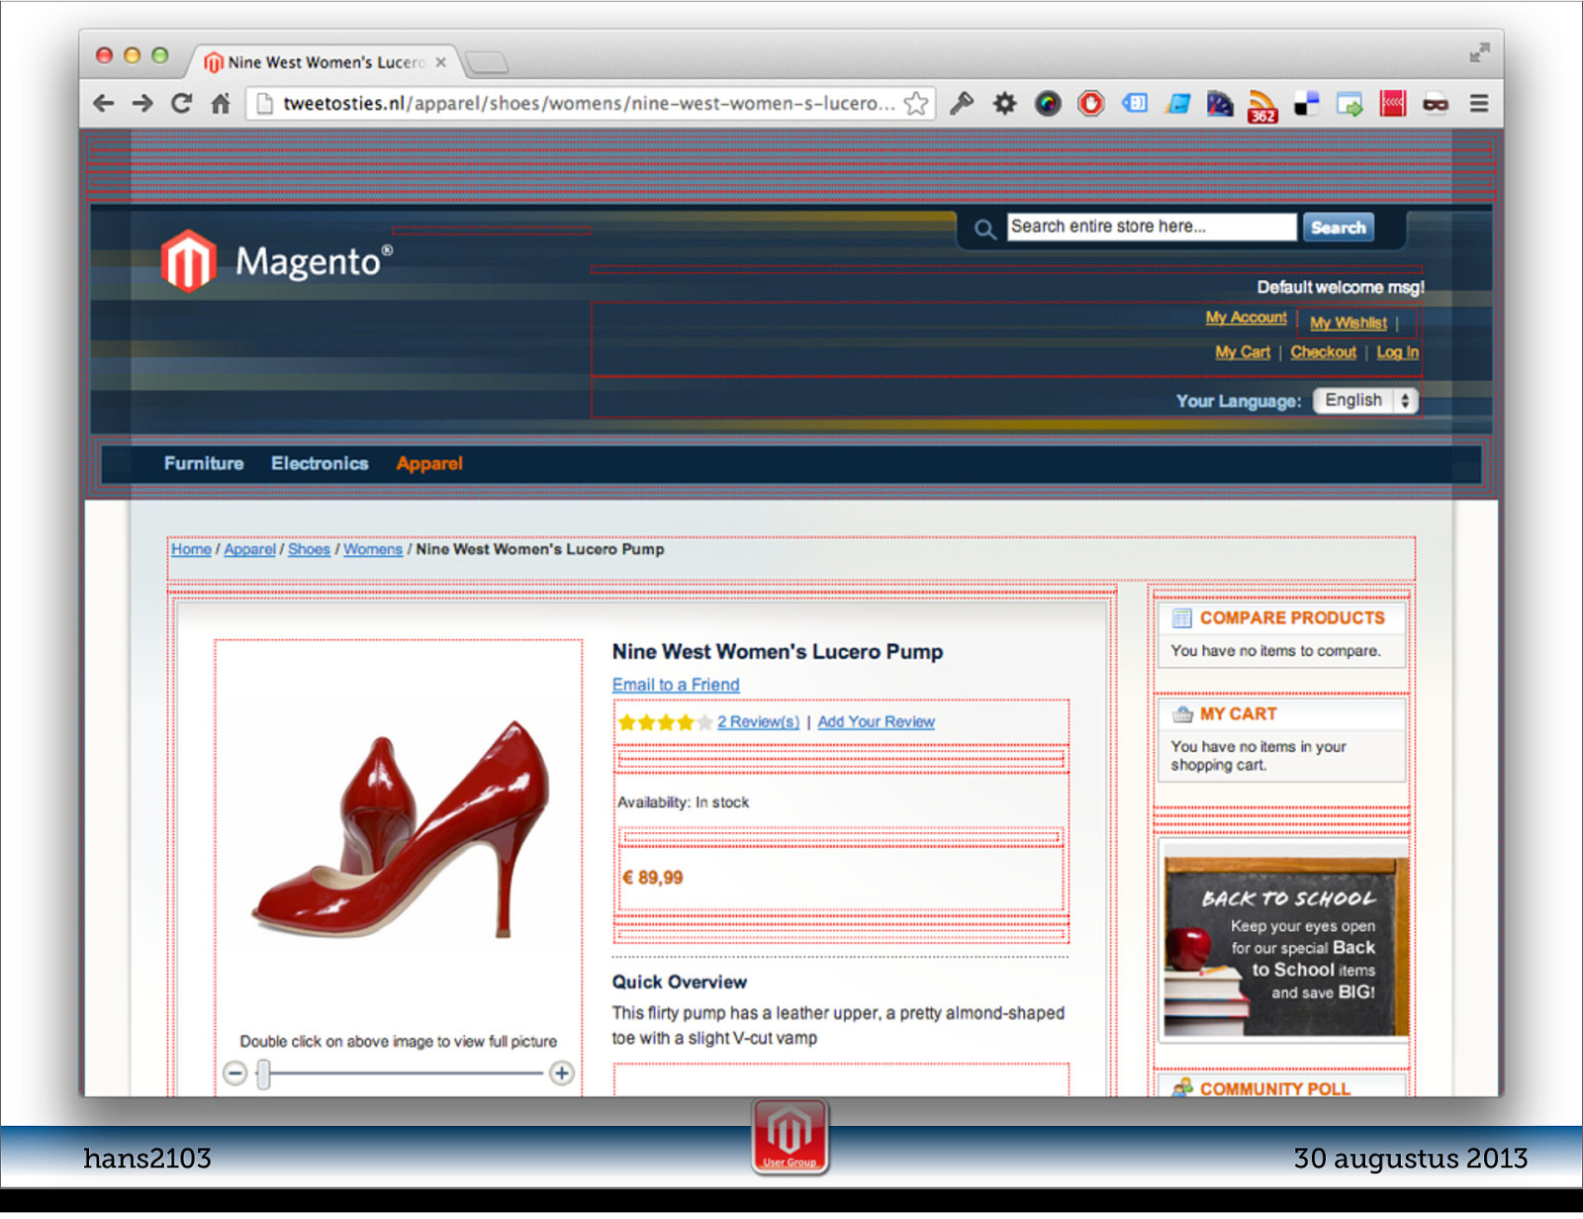Click Womens in the breadcrumb
This screenshot has width=1583, height=1219.
(x=373, y=549)
